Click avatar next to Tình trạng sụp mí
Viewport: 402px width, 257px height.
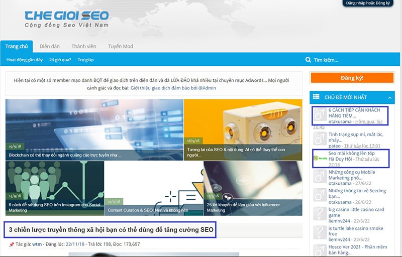320,139
